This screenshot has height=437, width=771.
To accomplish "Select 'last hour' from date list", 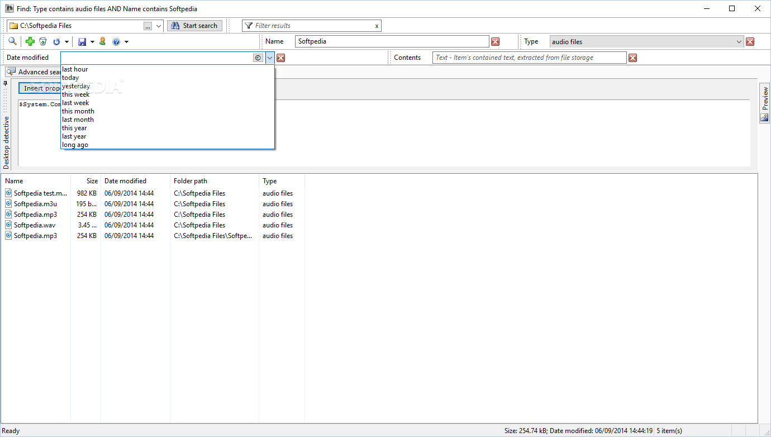I will click(x=168, y=69).
